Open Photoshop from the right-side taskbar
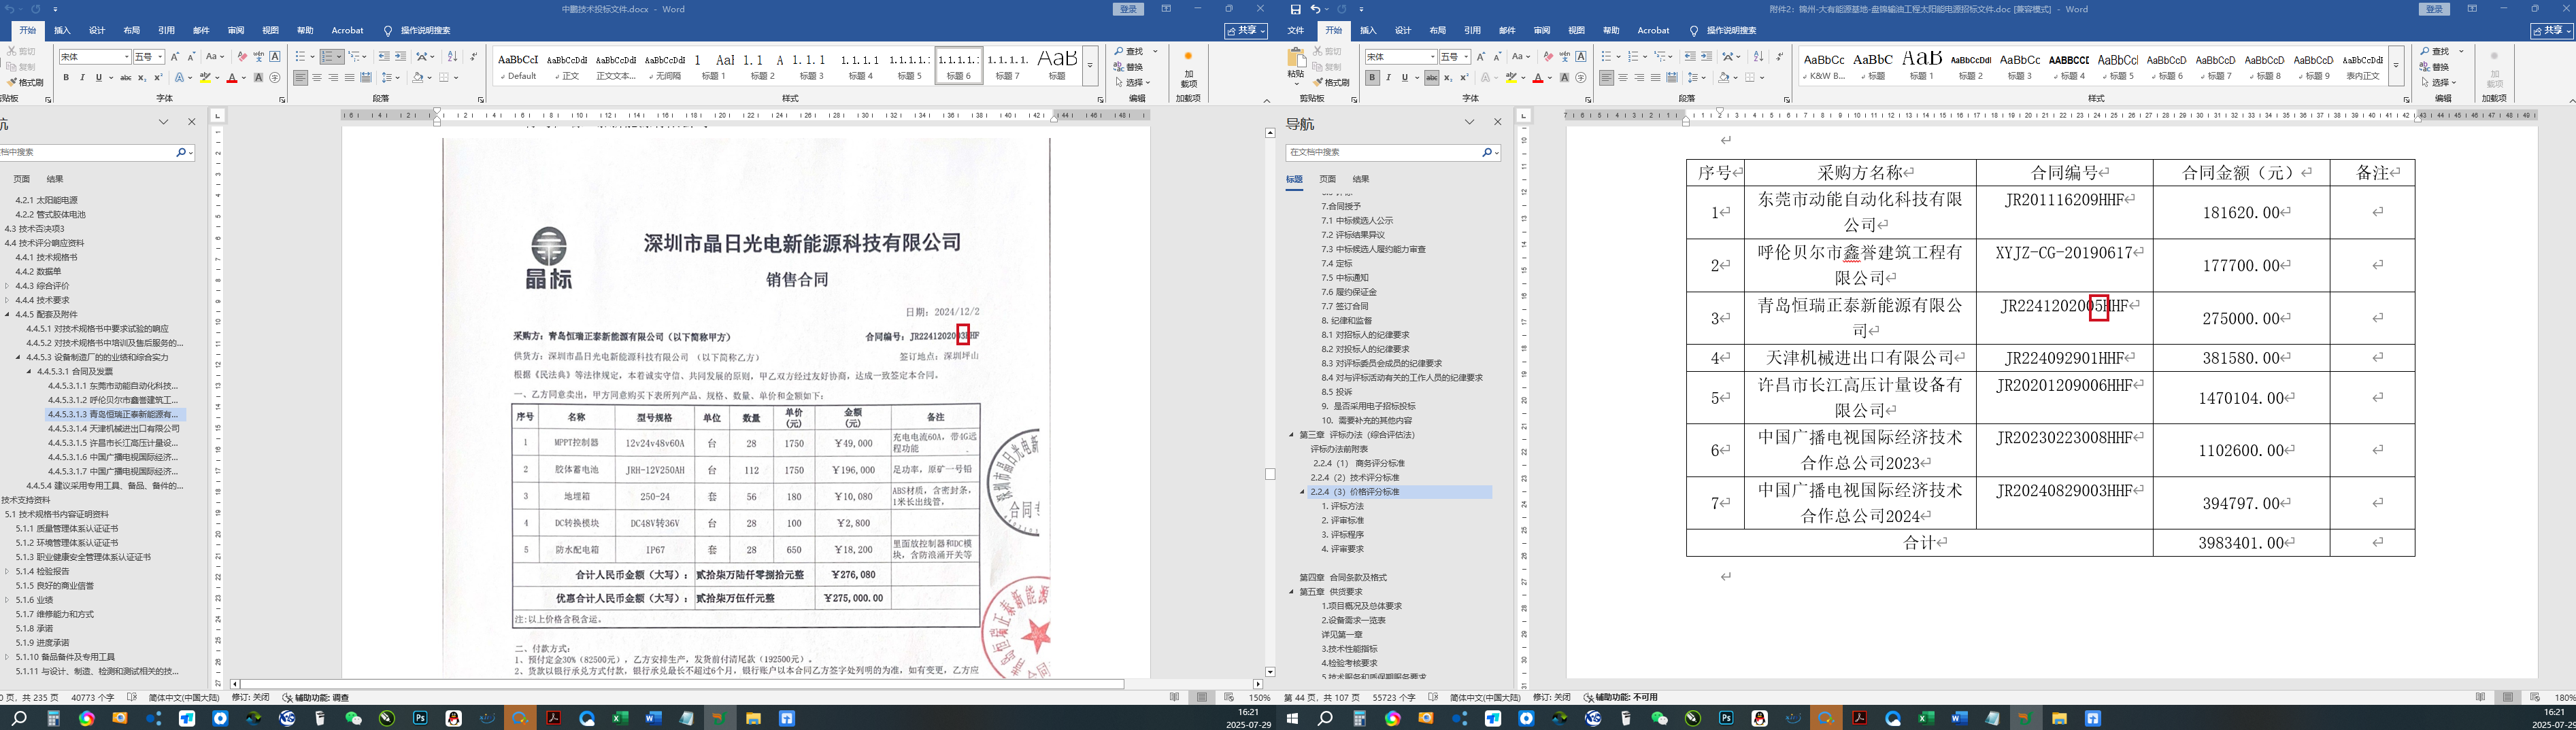Viewport: 2576px width, 730px height. pyautogui.click(x=1726, y=718)
